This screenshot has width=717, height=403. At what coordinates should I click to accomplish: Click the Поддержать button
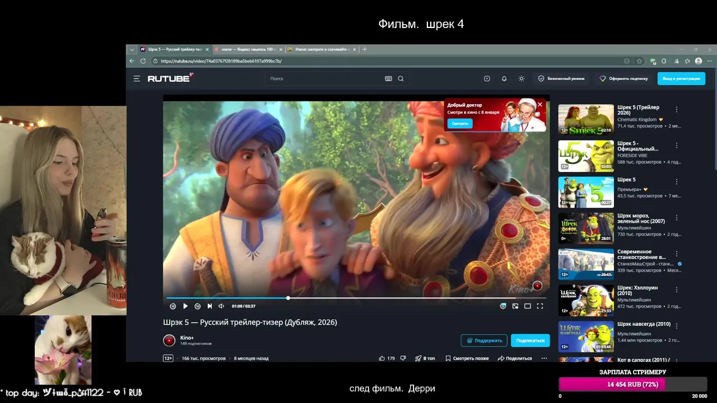(x=484, y=340)
